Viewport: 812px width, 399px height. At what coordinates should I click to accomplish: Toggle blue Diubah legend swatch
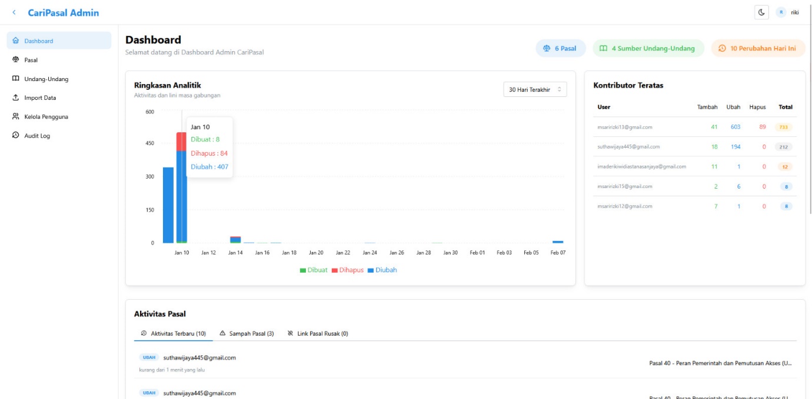pyautogui.click(x=371, y=270)
